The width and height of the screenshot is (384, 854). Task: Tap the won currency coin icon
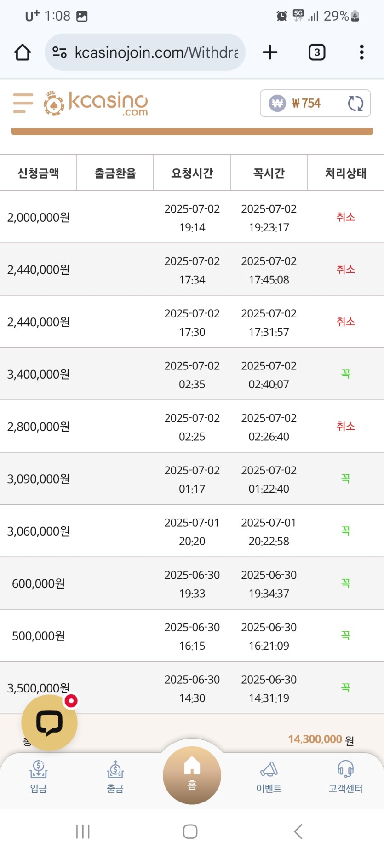(x=277, y=104)
